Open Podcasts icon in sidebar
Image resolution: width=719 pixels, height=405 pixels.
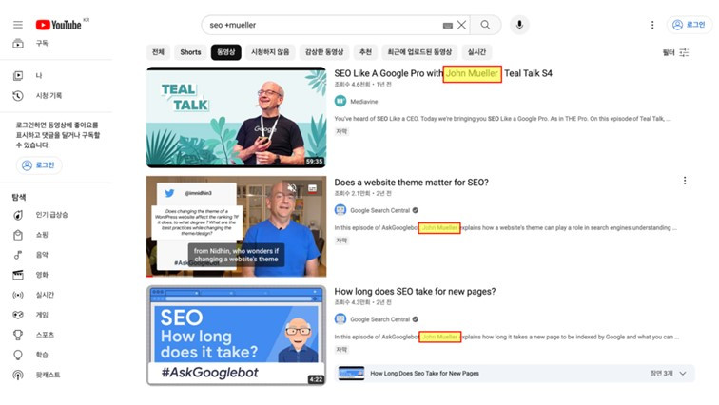click(18, 375)
